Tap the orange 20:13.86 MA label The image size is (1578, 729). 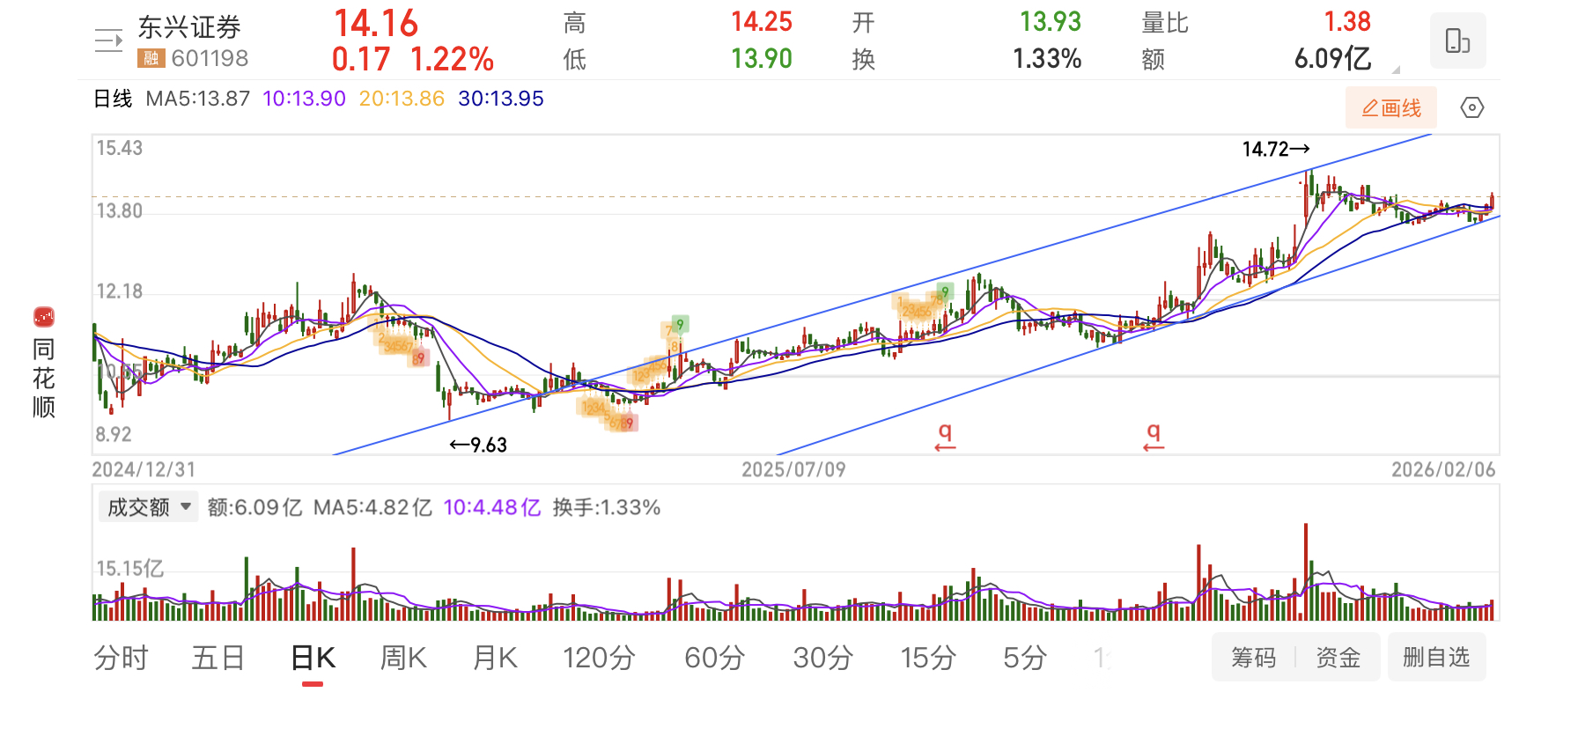pyautogui.click(x=402, y=99)
